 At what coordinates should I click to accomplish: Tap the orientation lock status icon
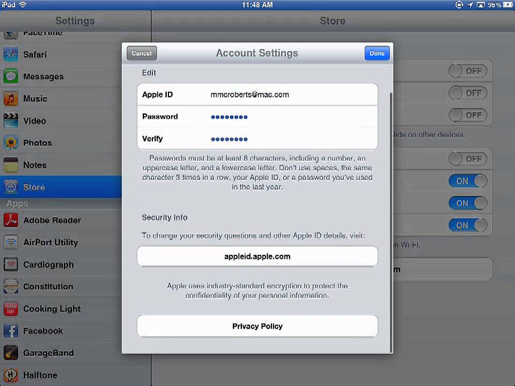459,5
